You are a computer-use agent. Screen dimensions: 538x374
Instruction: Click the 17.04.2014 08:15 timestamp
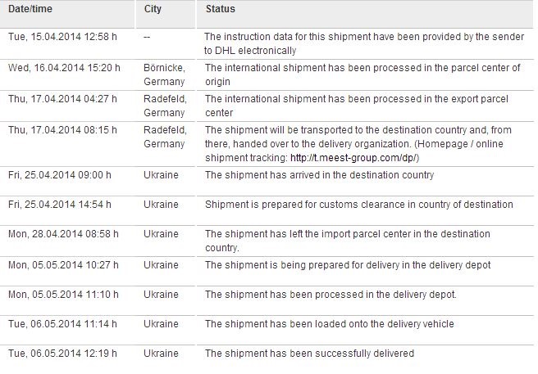tap(59, 129)
